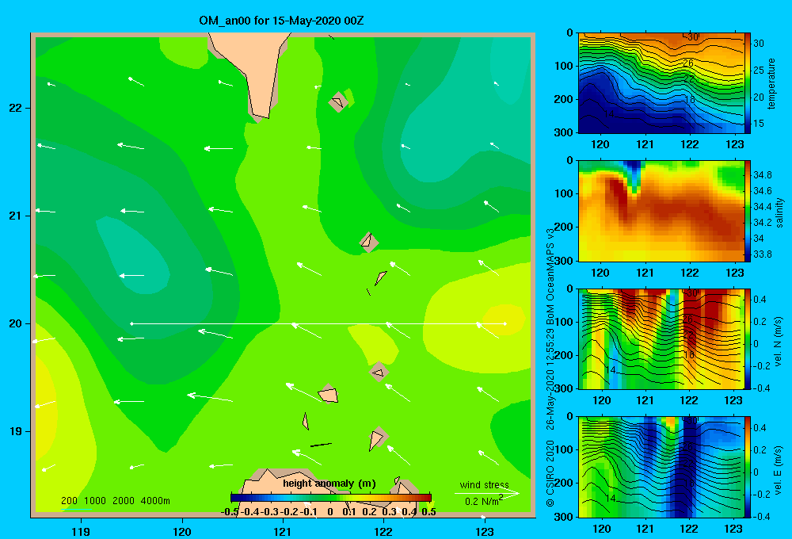Open the eastward velocity section plot
Viewport: 792px width, 539px height.
pos(661,467)
